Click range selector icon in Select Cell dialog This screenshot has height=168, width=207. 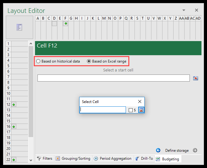[x=141, y=110]
